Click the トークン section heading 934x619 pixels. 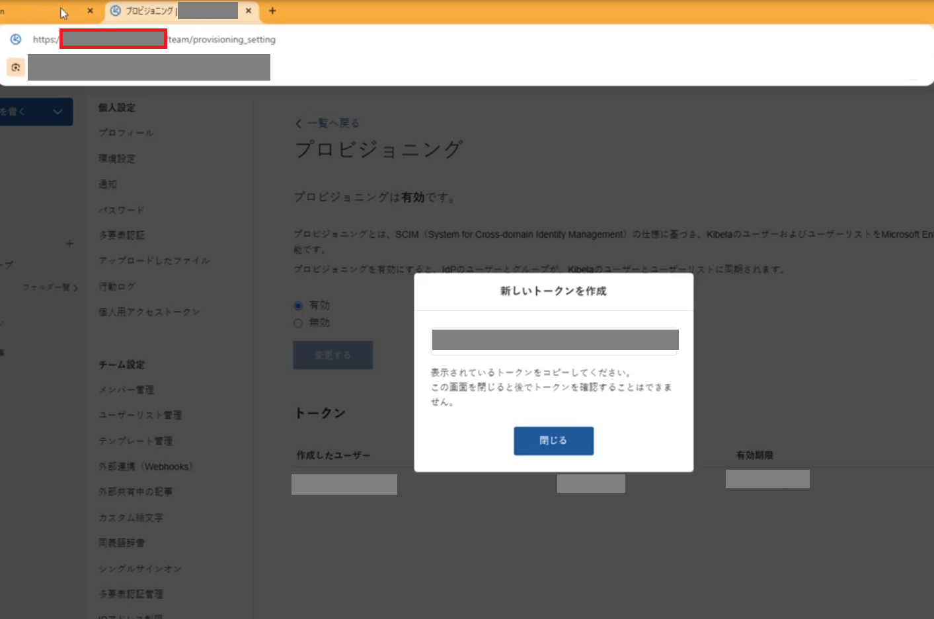[x=321, y=413]
